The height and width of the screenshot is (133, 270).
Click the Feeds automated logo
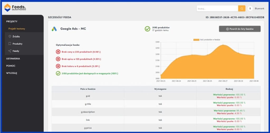tap(15, 8)
